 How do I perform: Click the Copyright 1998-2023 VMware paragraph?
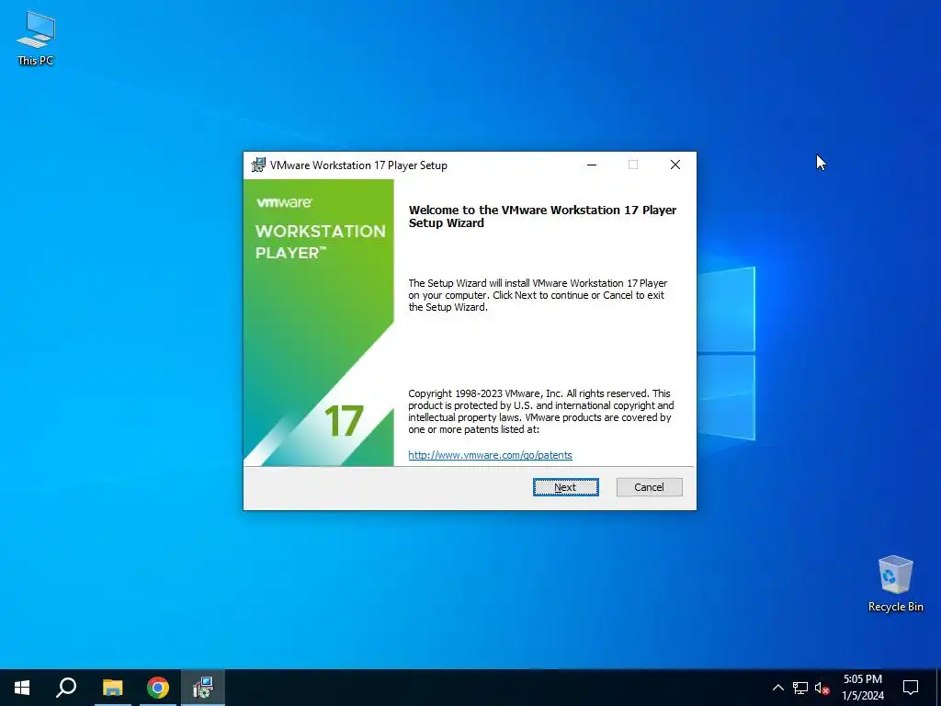[x=540, y=411]
